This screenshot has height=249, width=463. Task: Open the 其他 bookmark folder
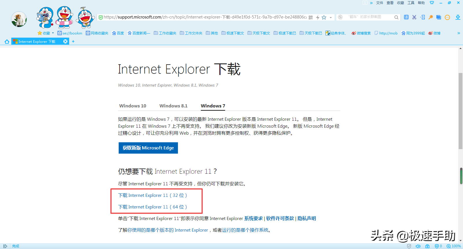(x=212, y=33)
